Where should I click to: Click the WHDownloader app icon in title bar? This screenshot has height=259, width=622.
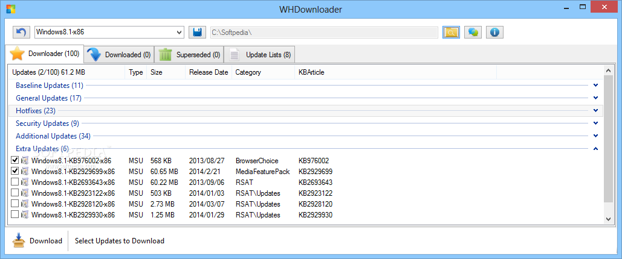tap(11, 8)
